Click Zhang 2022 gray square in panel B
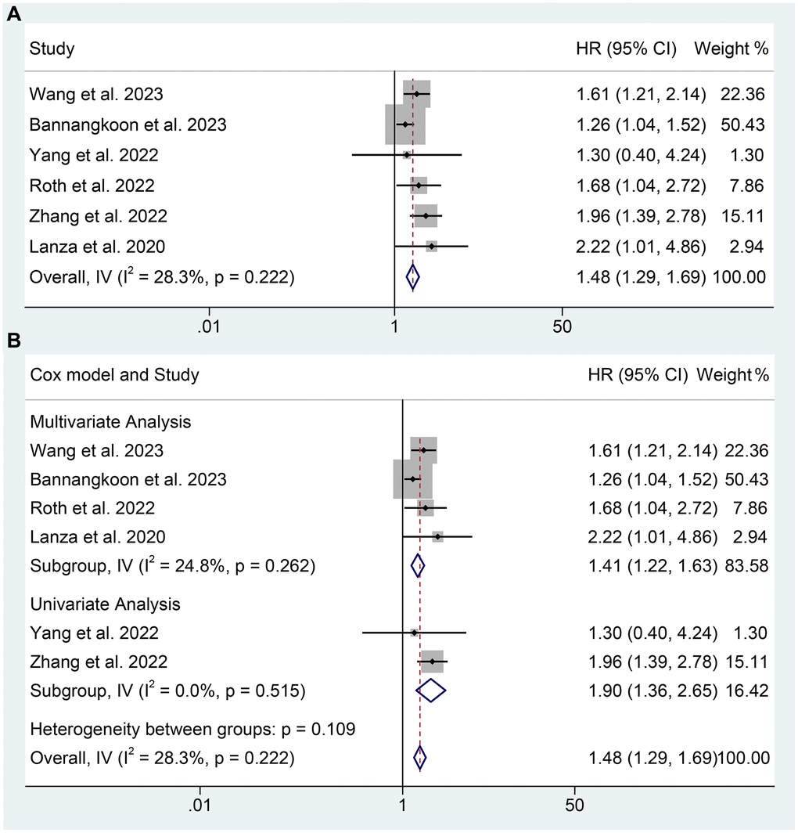 [x=432, y=662]
